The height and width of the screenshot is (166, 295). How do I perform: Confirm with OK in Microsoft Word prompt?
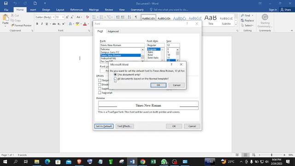tap(159, 85)
